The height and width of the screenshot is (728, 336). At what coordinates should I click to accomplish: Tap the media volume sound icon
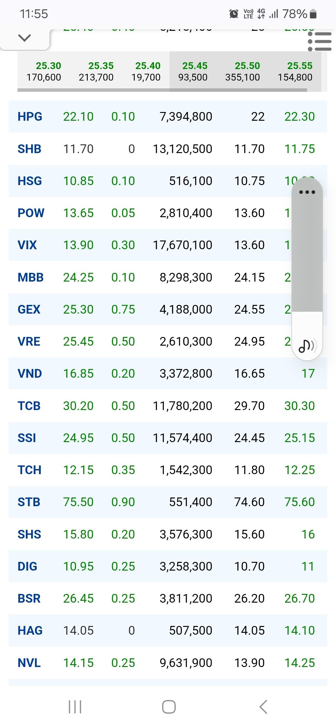click(x=307, y=345)
